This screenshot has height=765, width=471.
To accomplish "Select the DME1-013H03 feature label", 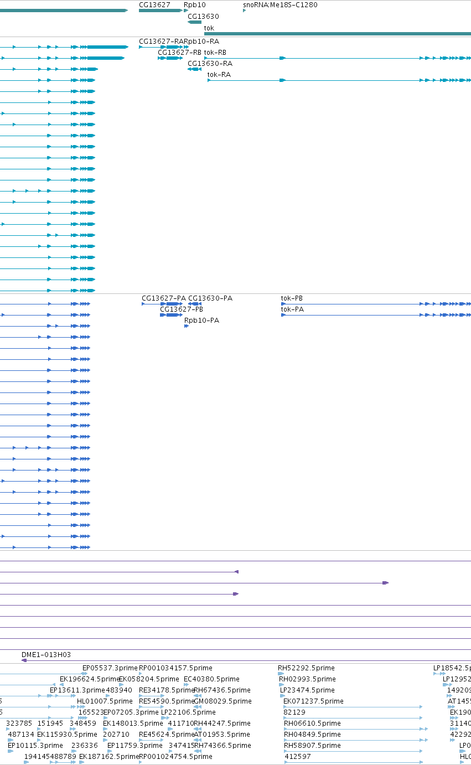I will coord(46,654).
